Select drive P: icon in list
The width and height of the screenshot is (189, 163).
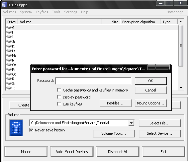tap(9, 70)
